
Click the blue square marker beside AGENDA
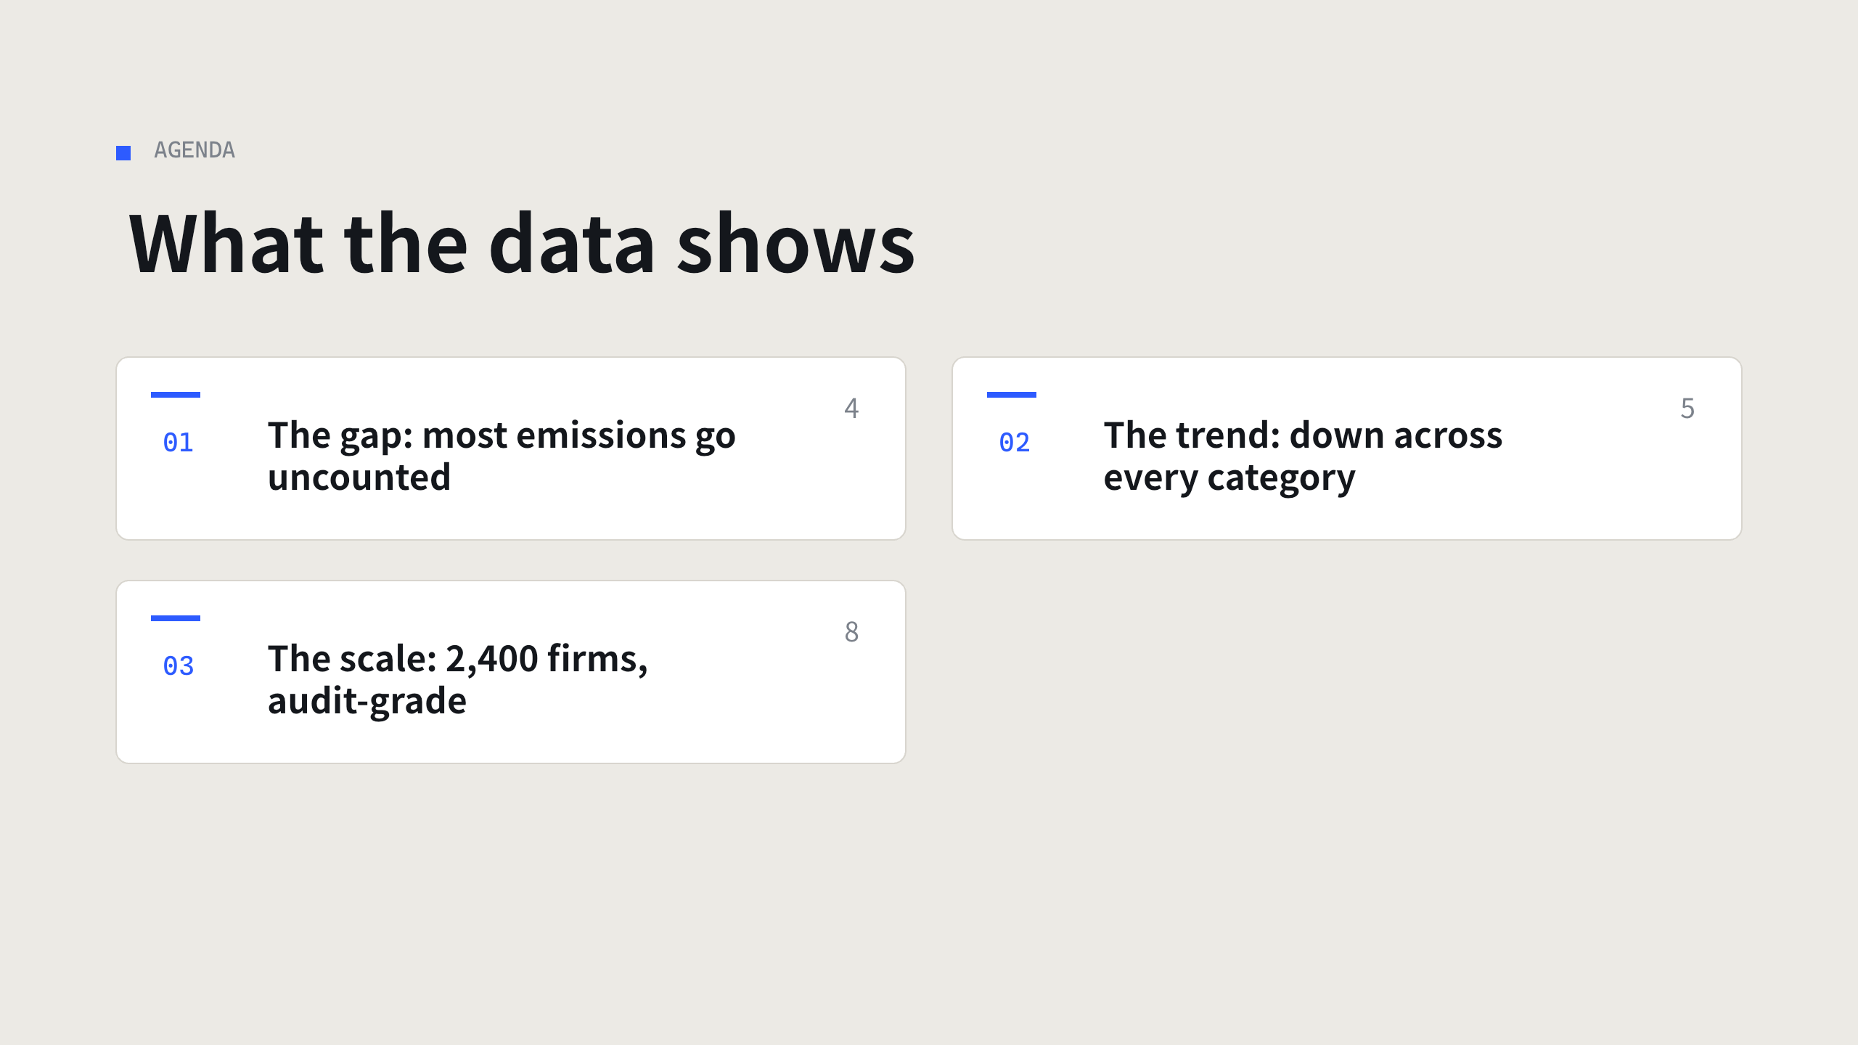point(123,153)
